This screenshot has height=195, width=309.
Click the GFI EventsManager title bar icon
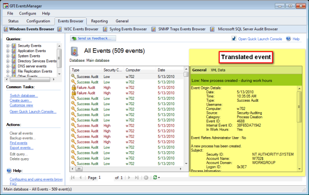coord(6,6)
